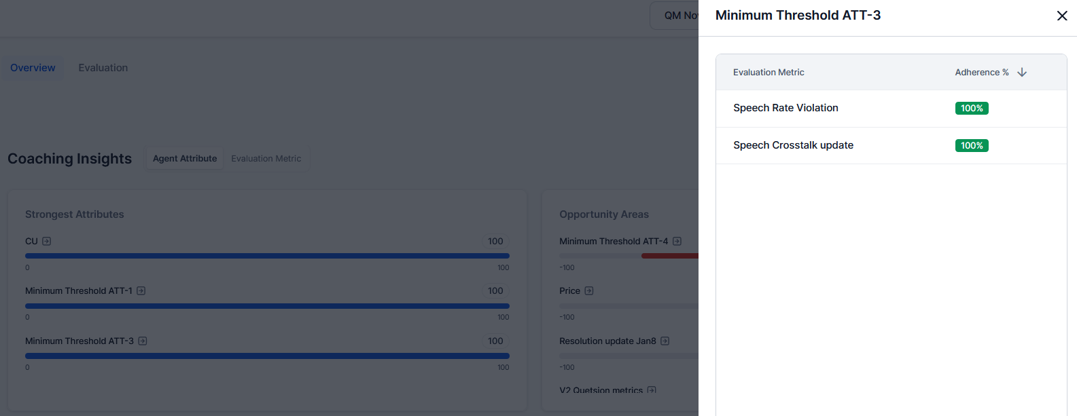Click the QM button in the header
Screen dimensions: 1077x416
674,16
